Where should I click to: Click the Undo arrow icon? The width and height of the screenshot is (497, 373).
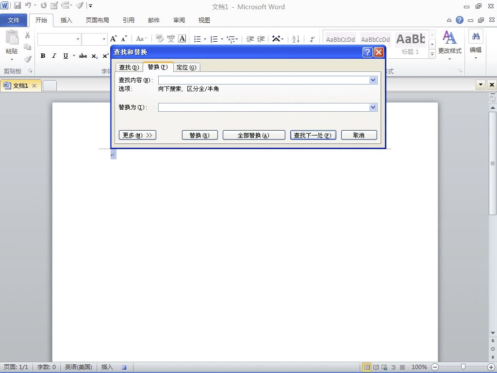[28, 5]
